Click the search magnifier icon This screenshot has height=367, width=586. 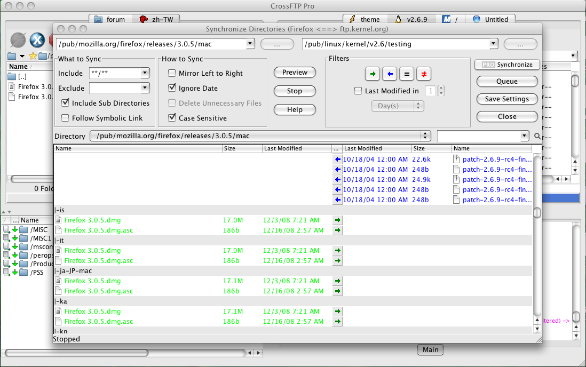pyautogui.click(x=537, y=136)
